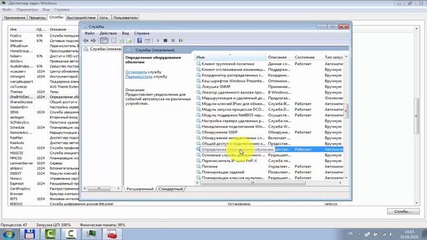Switch to Task Manager taskbar icon
427x240 pixels.
click(x=91, y=234)
